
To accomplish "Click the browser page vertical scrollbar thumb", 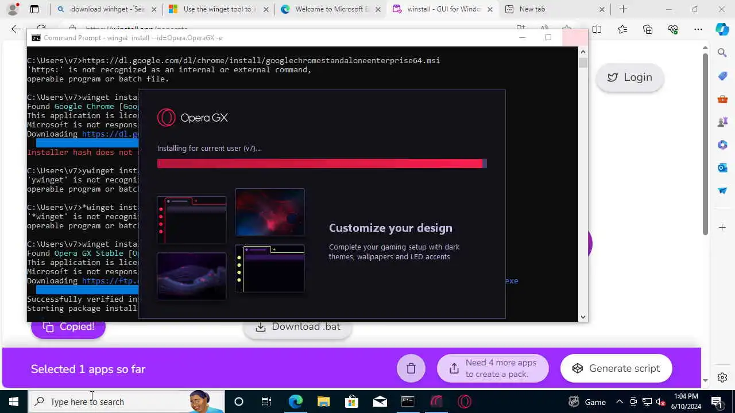I will [705, 143].
